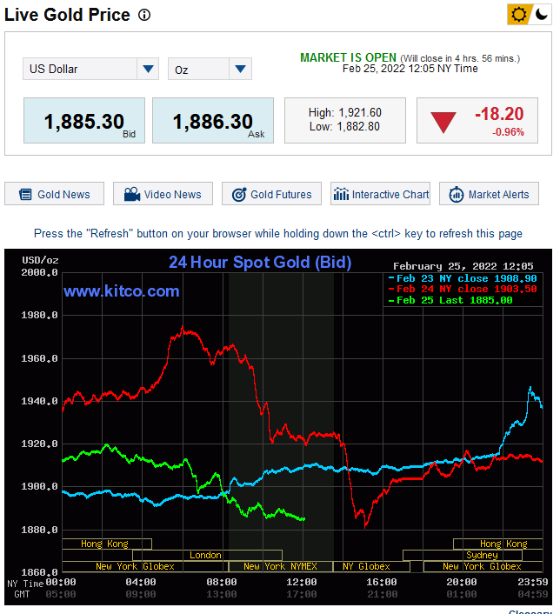The width and height of the screenshot is (560, 614).
Task: Click the Live Gold Price heading
Action: pyautogui.click(x=67, y=15)
